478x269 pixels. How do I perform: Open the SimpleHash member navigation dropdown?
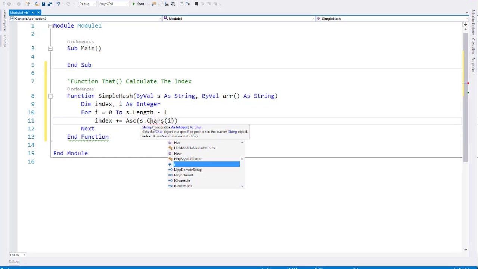coord(392,18)
